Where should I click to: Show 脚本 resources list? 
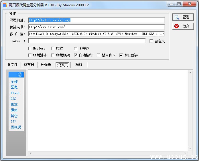pyautogui.click(x=14, y=104)
